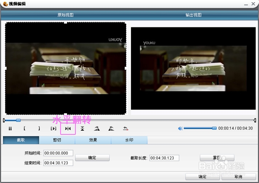This screenshot has width=259, height=183.
Task: Select the timeline end marker
Action: tap(255, 120)
